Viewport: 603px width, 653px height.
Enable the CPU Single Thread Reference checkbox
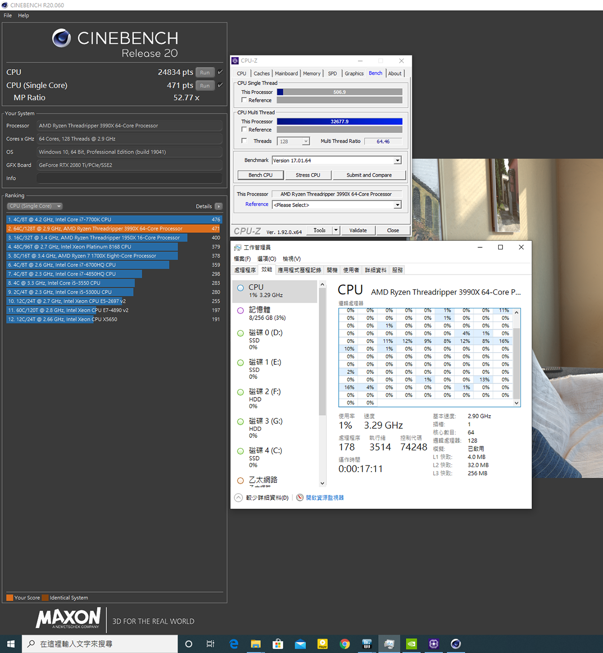pyautogui.click(x=244, y=100)
